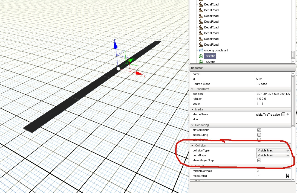297x193 pixels.
Task: Click the meshCulling property label
Action: [200, 135]
